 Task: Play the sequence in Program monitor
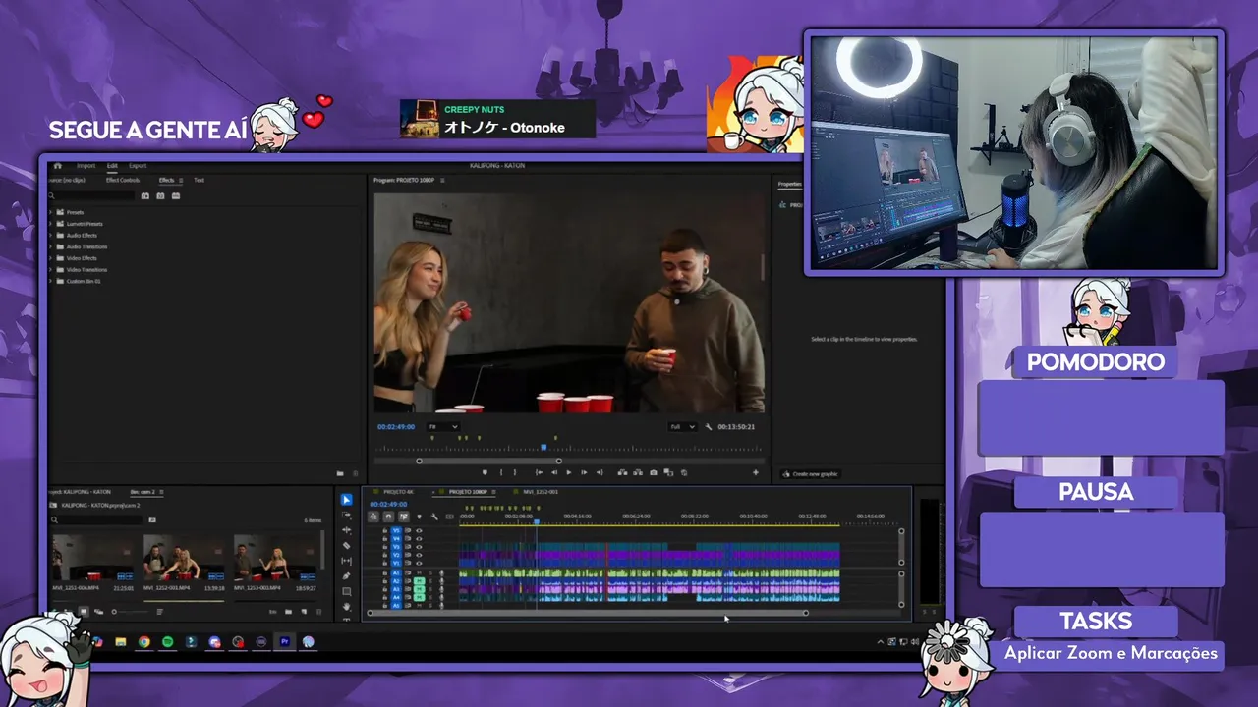569,472
